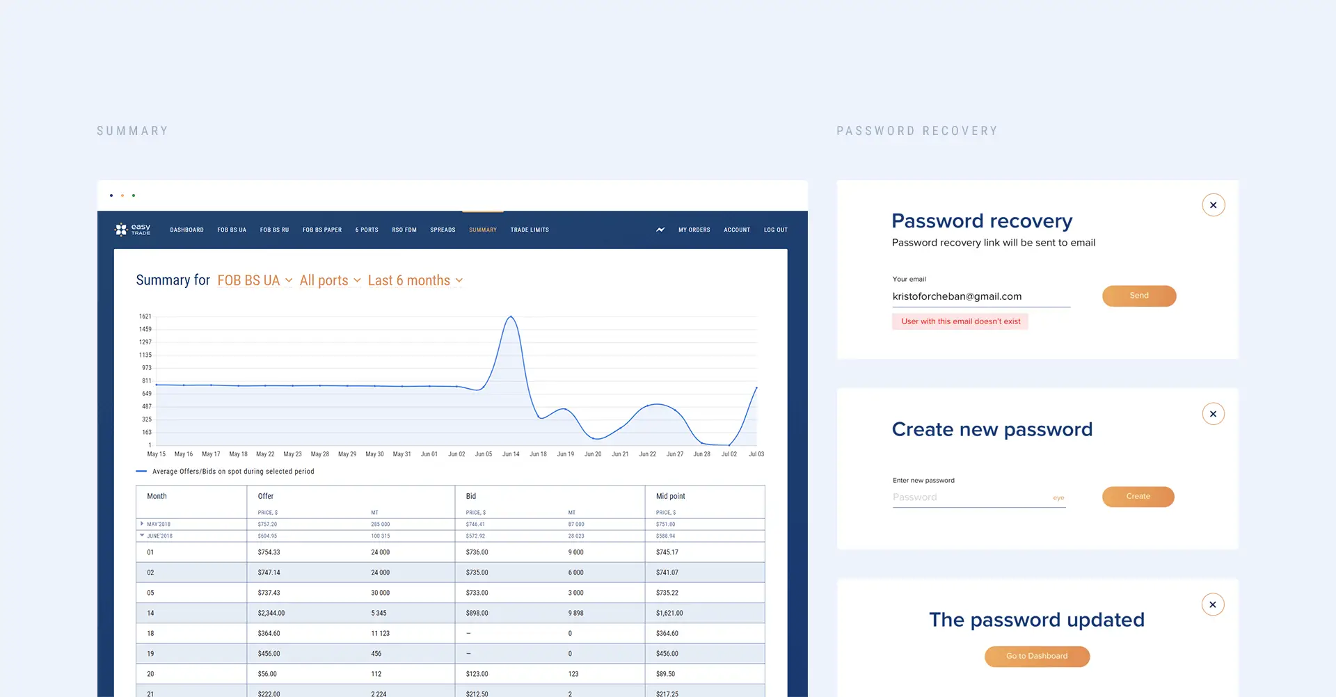Focus the Enter new password field
1336x697 pixels.
pos(971,497)
